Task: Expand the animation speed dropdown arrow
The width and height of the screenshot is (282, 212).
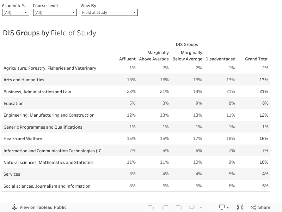Action: [x=201, y=208]
